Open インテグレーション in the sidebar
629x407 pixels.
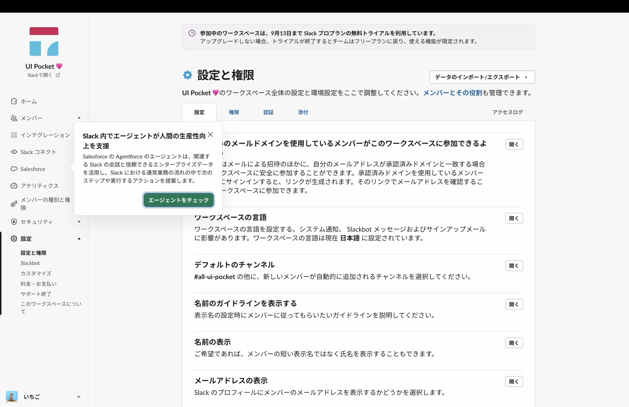point(46,135)
